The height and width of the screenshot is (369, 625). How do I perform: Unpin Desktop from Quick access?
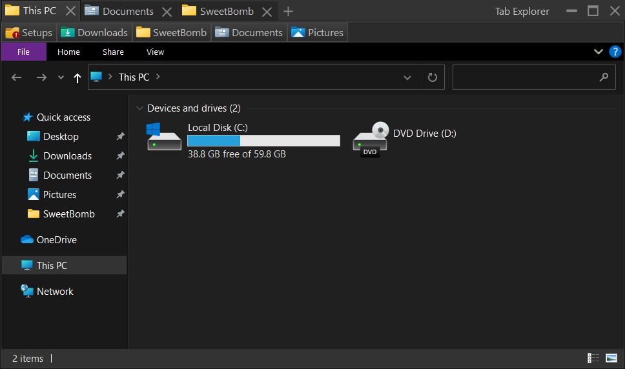click(120, 137)
